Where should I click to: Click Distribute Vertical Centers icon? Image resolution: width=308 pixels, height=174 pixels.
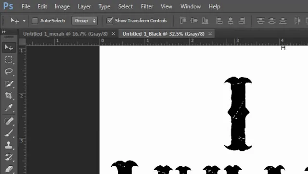coord(272,20)
